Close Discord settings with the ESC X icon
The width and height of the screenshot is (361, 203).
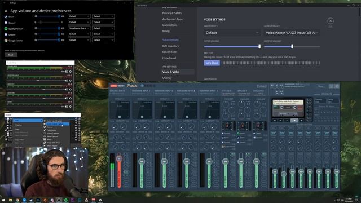tap(331, 21)
